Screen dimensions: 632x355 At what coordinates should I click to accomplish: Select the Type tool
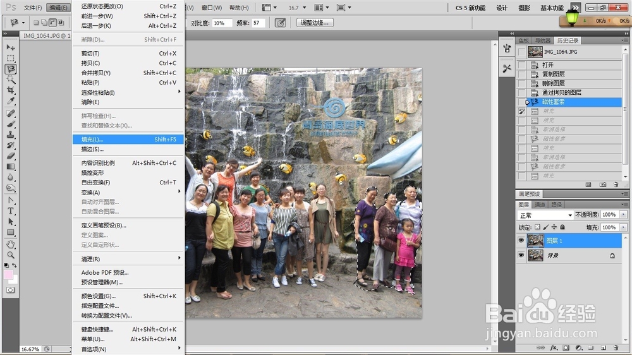click(x=11, y=211)
